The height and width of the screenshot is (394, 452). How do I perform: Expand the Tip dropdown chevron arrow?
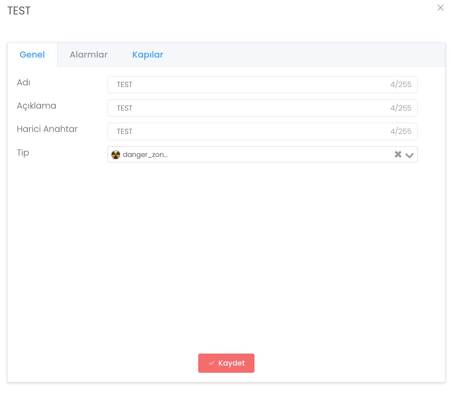tap(409, 155)
